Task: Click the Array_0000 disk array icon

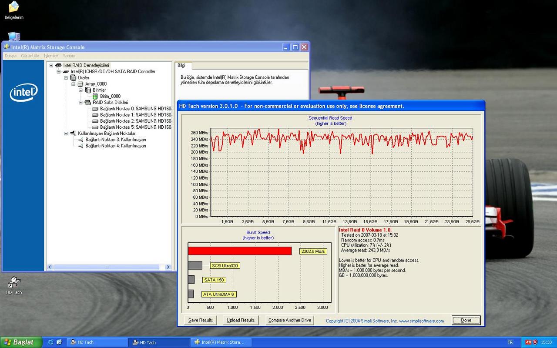Action: pyautogui.click(x=81, y=84)
